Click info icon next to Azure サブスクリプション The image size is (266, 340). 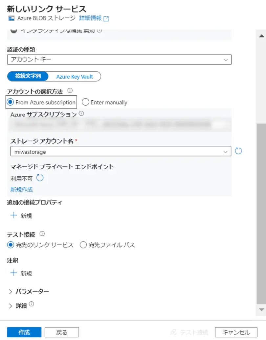coord(81,113)
